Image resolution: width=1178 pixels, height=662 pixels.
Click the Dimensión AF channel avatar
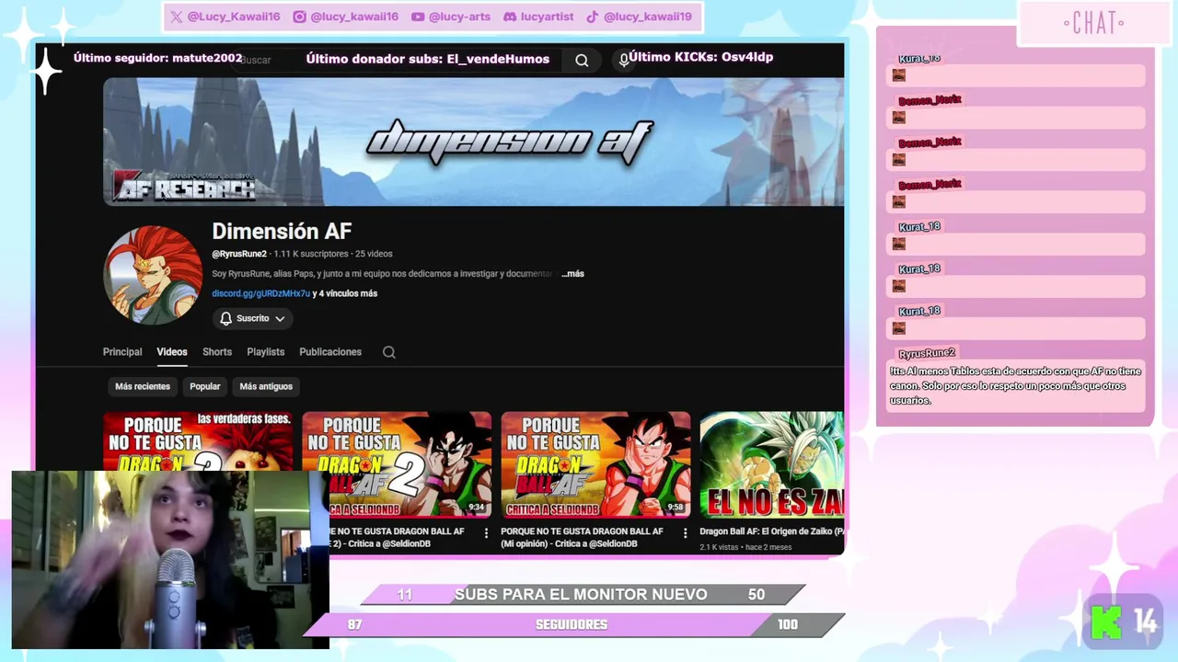coord(153,275)
